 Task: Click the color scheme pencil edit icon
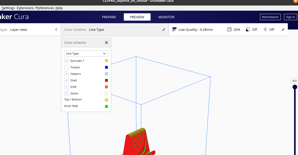[x=164, y=29]
